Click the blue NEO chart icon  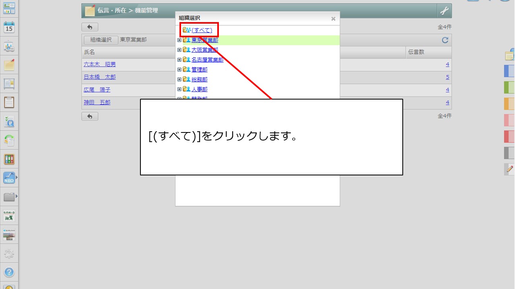coord(9,177)
